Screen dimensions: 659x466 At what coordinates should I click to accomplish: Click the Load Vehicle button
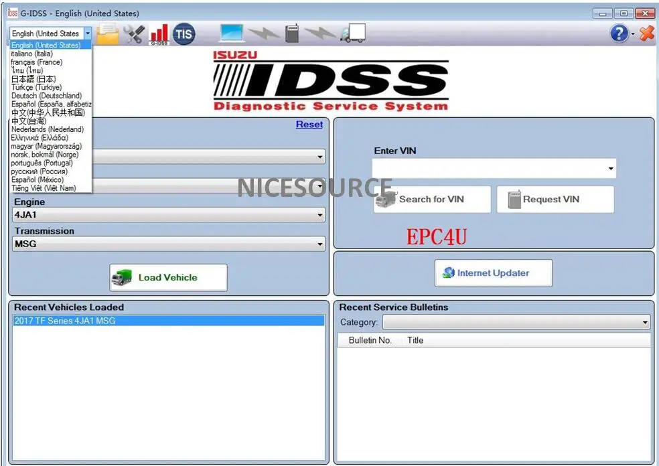click(x=168, y=277)
